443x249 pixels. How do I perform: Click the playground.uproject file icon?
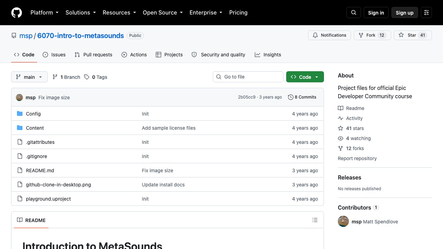(20, 199)
